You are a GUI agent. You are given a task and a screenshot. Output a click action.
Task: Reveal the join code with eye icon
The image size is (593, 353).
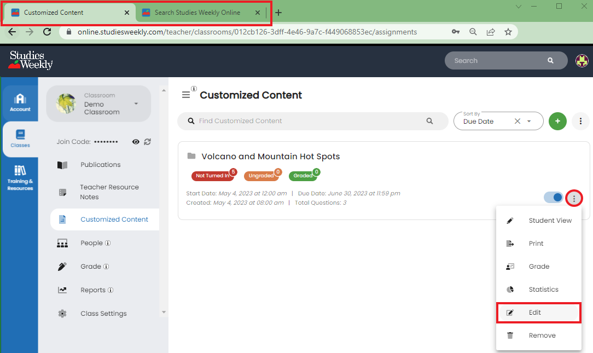[x=136, y=142]
